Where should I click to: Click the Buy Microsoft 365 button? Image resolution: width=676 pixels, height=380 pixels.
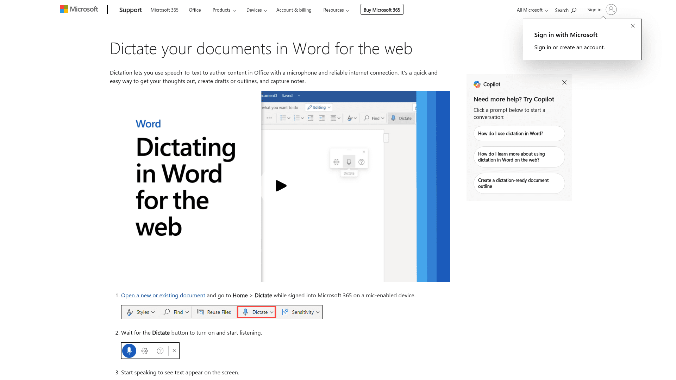382,9
